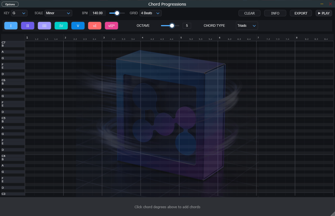The width and height of the screenshot is (335, 216).
Task: Select the I chord degree
Action: [11, 25]
